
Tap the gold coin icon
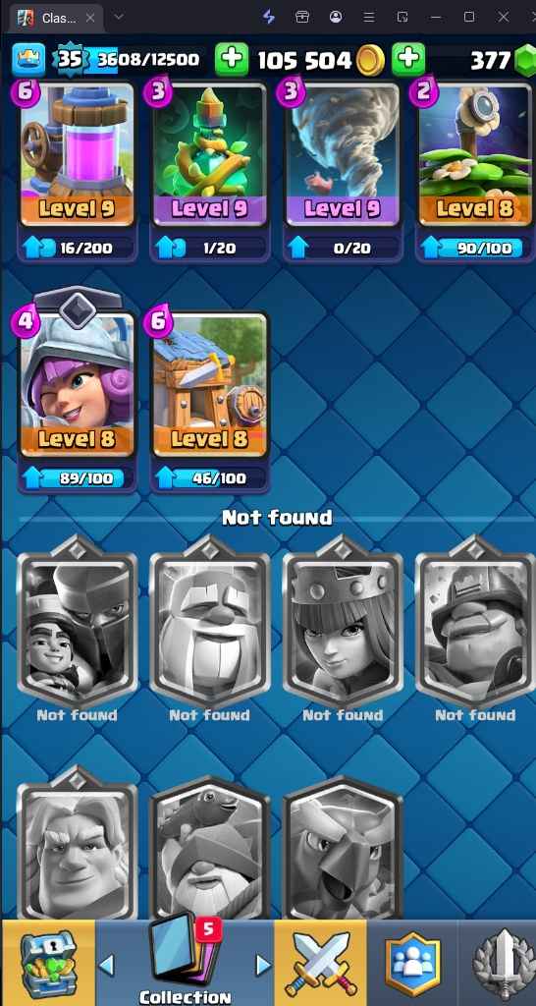(370, 61)
